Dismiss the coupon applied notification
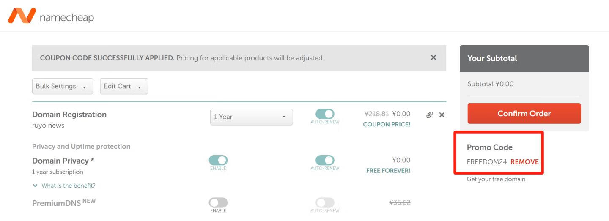Screen dimensions: 609x221 pyautogui.click(x=433, y=57)
